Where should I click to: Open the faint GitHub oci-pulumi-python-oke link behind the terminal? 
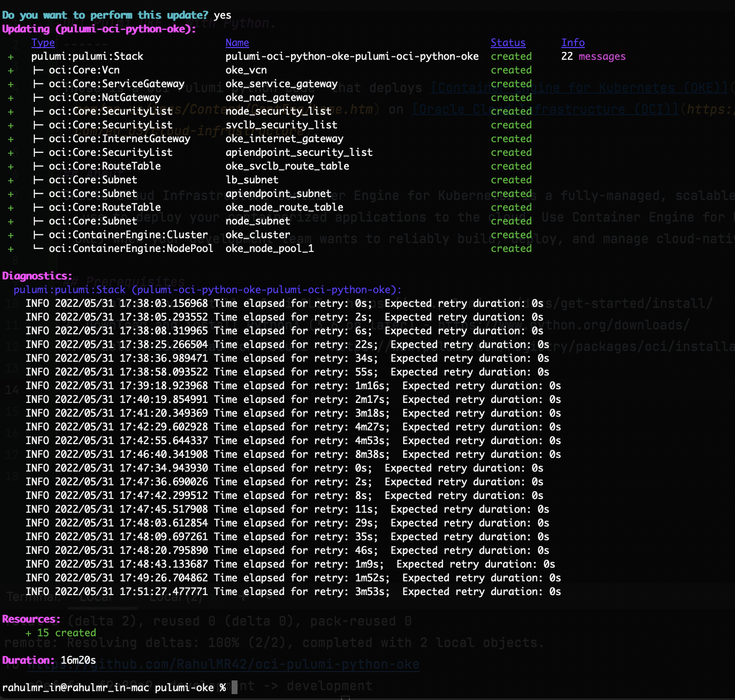[224, 665]
